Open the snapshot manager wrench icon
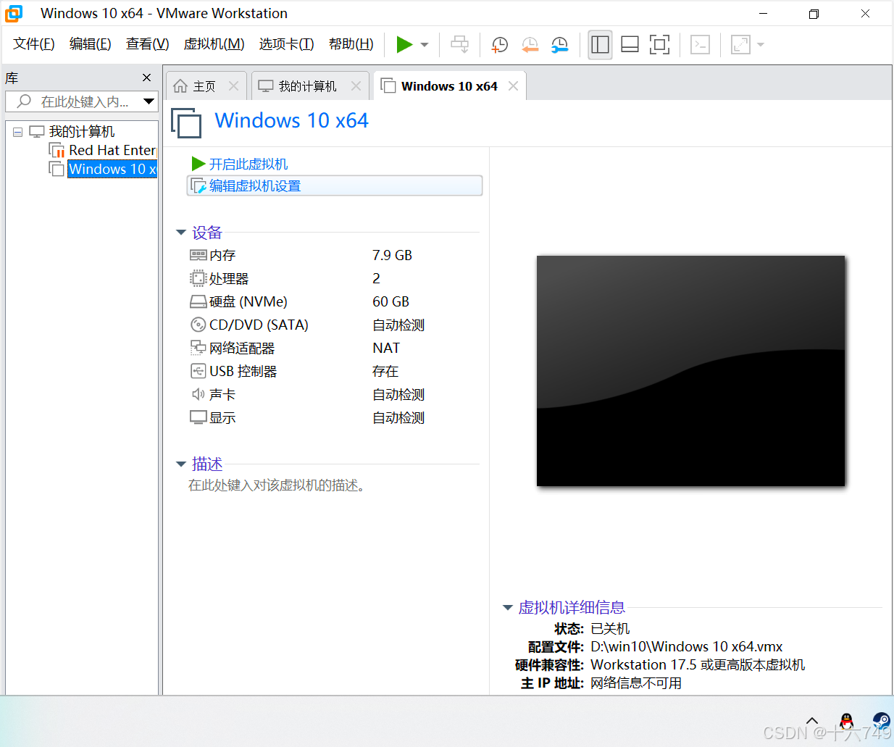 coord(559,45)
